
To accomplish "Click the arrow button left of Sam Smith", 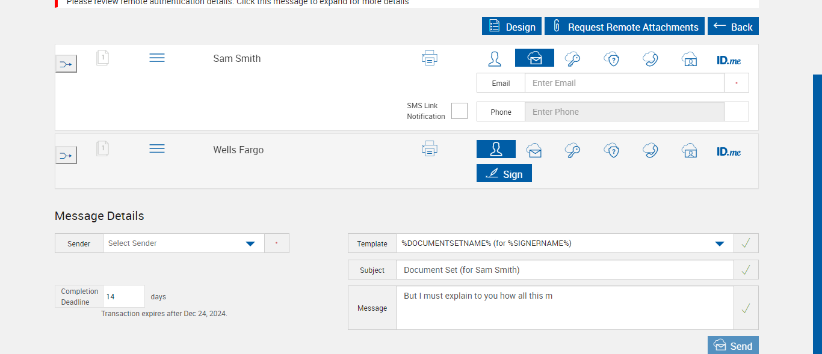I will (x=66, y=64).
